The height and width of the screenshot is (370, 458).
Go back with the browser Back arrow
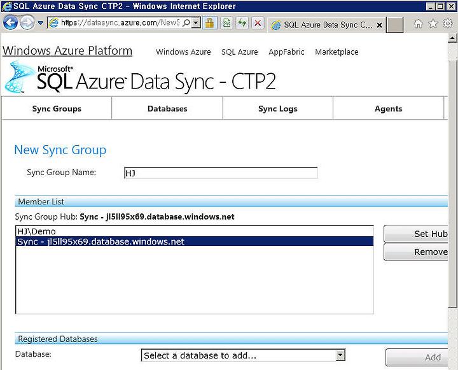tap(10, 22)
